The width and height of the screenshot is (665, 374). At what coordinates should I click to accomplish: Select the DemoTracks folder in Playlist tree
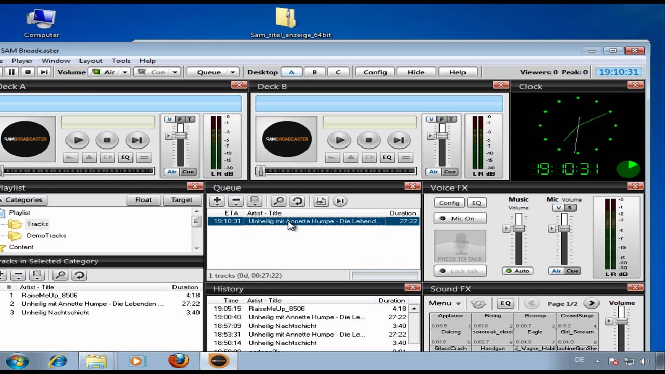46,236
